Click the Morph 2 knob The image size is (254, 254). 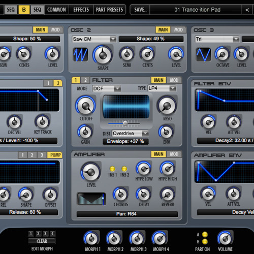click(114, 238)
